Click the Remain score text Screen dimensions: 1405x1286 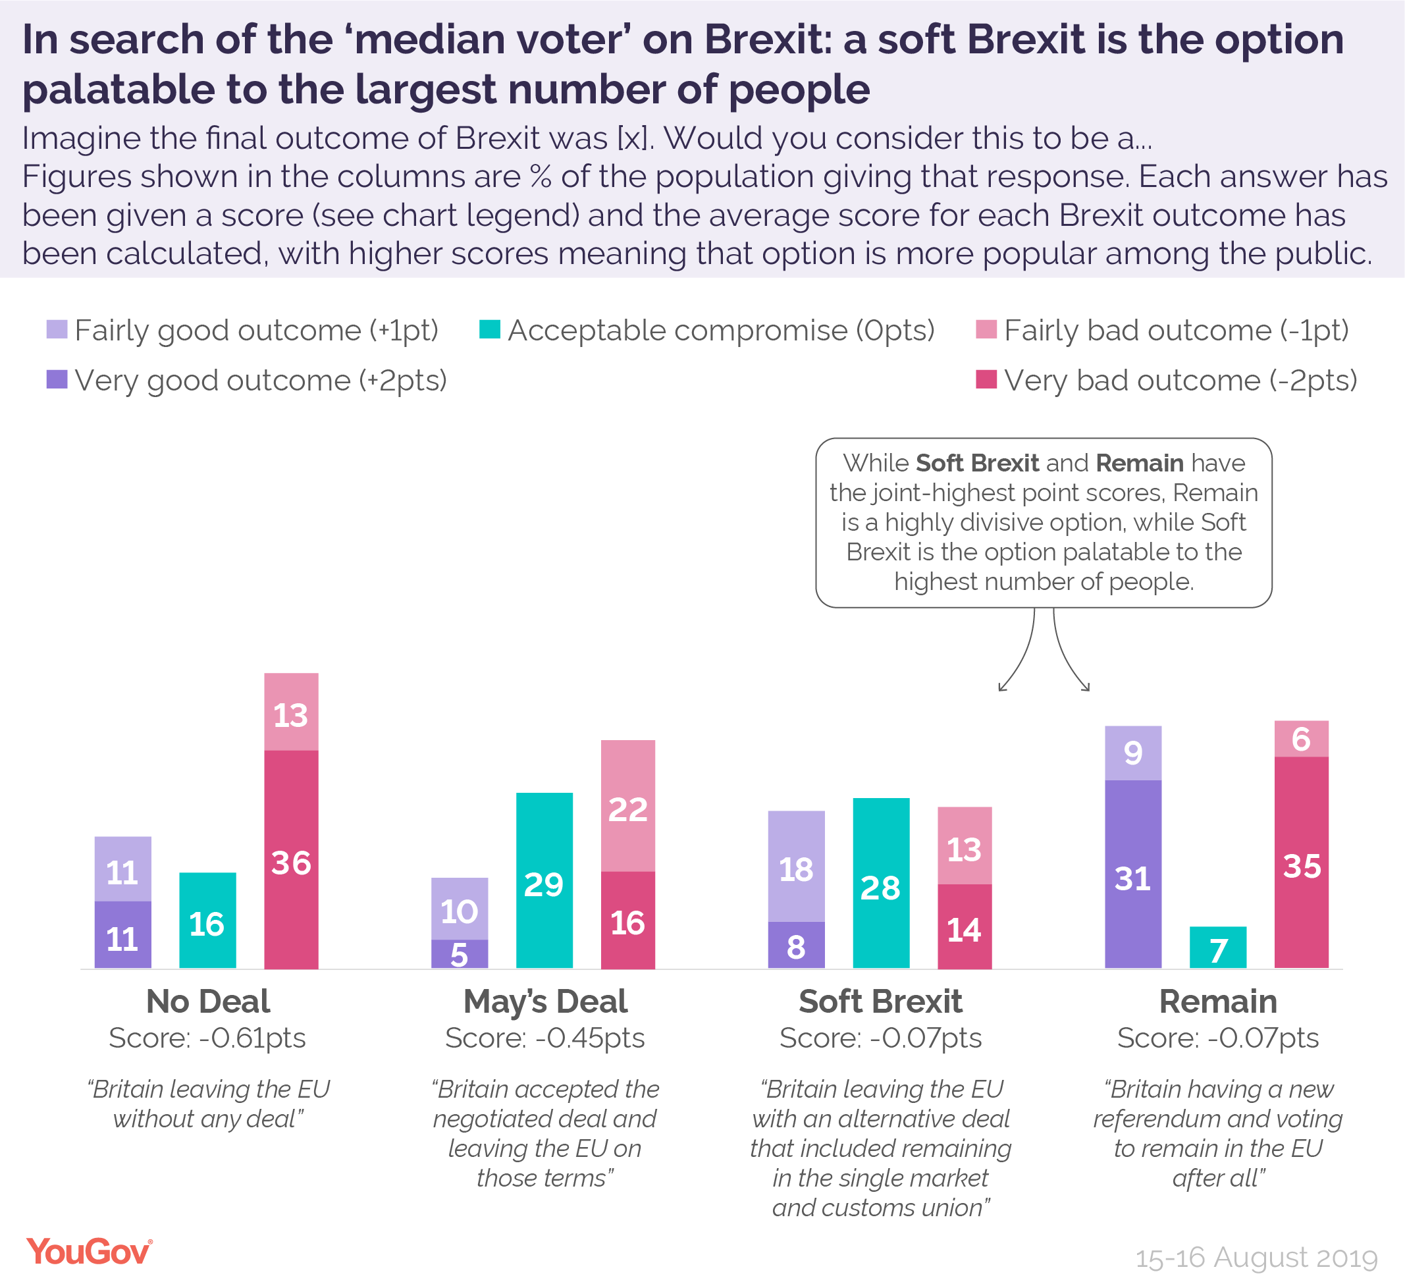click(x=1217, y=1038)
